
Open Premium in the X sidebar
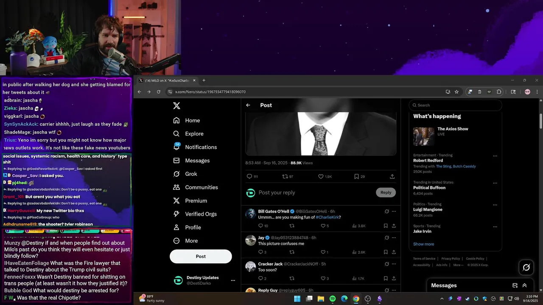pos(190,201)
